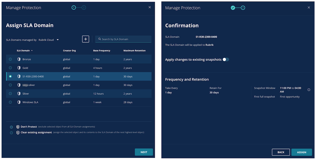This screenshot has width=317, height=161.
Task: Click step 1 indicator in Assign SLA Domain dialog
Action: tap(74, 8)
